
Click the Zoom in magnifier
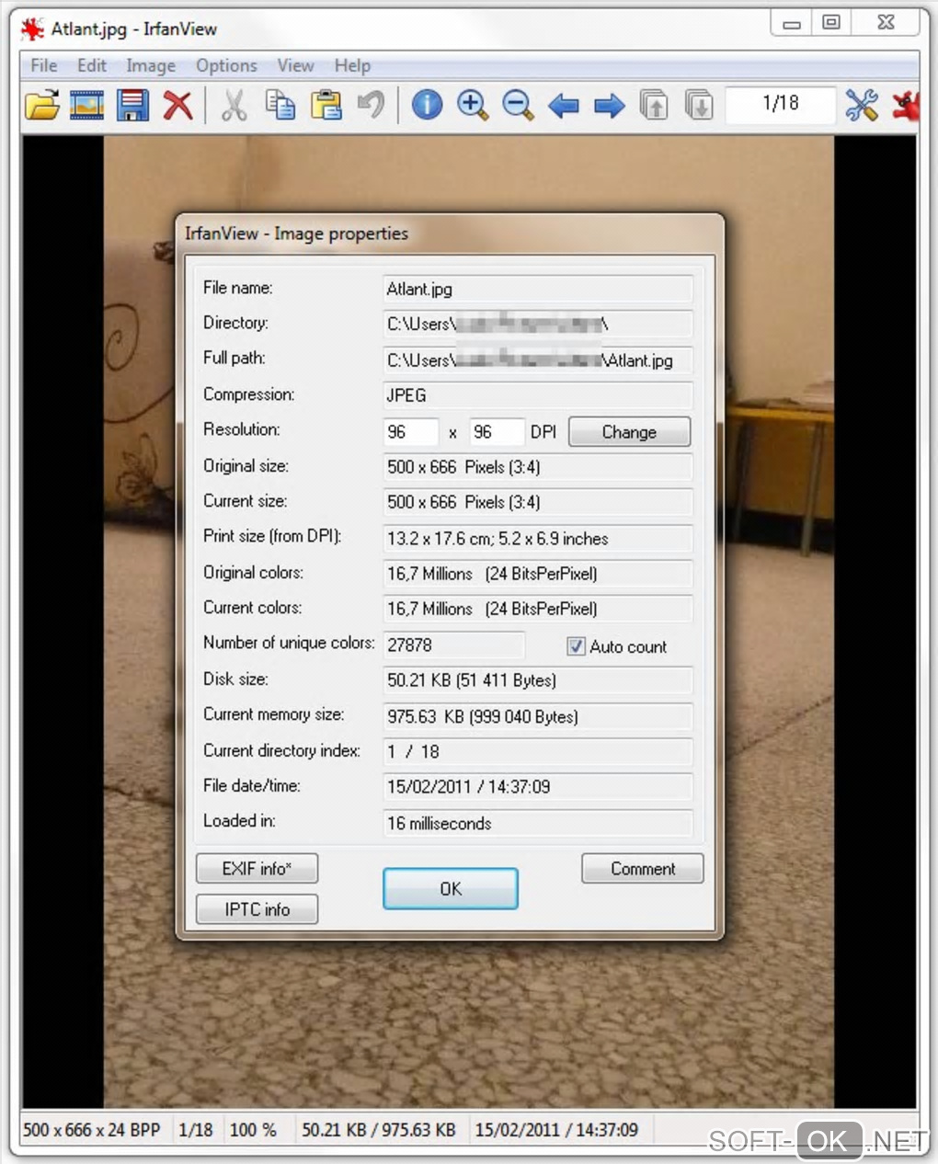[473, 105]
